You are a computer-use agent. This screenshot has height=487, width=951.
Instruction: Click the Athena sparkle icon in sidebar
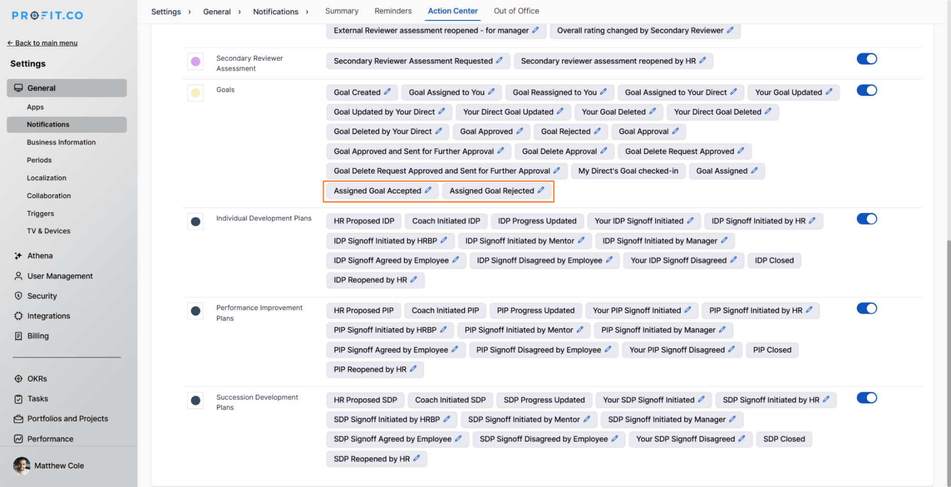18,256
